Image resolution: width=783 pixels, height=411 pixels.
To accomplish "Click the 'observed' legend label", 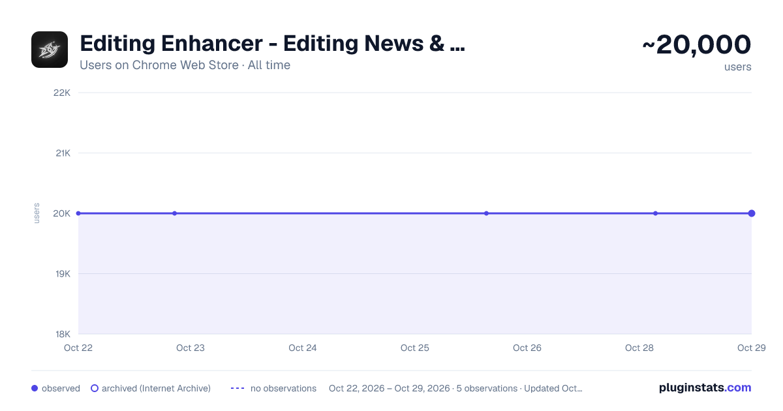I will [x=61, y=388].
